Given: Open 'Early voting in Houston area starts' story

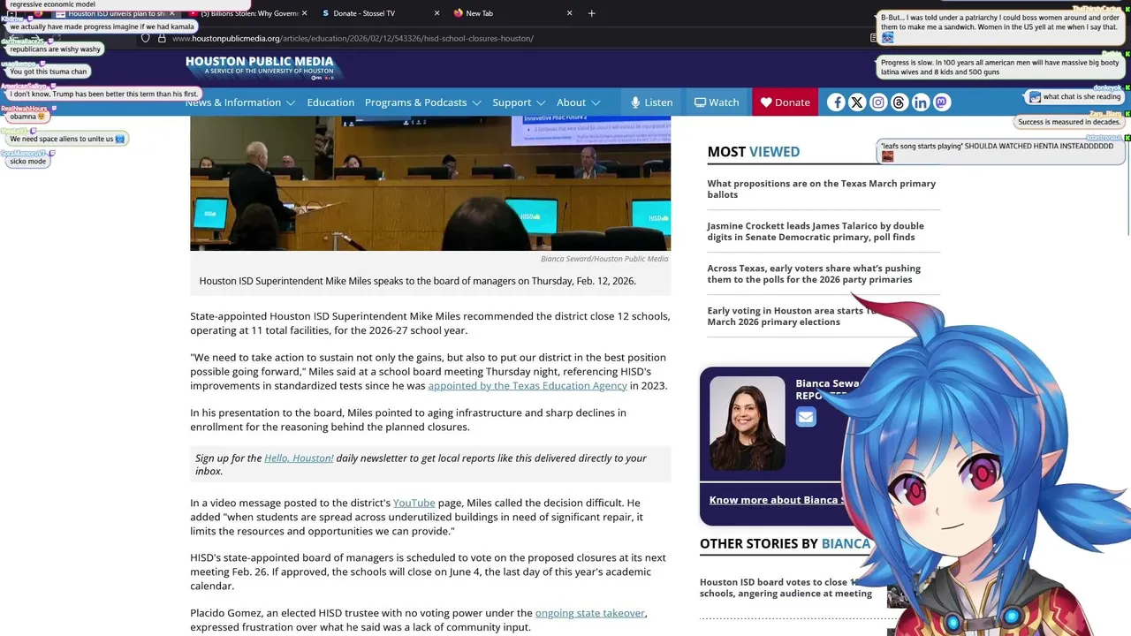Looking at the screenshot, I should (x=792, y=316).
